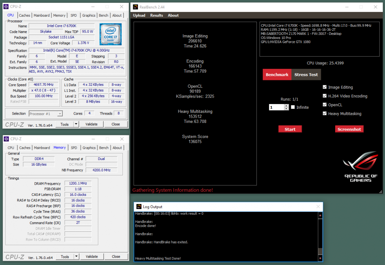This screenshot has height=265, width=385.
Task: Click Tools button in Memory CPU-Z window
Action: point(65,256)
